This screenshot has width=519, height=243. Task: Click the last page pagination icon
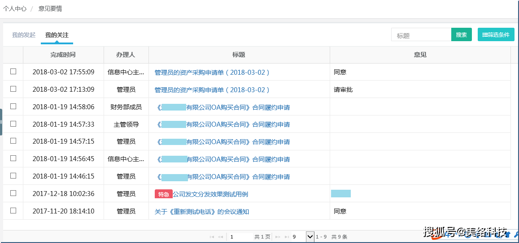287,237
